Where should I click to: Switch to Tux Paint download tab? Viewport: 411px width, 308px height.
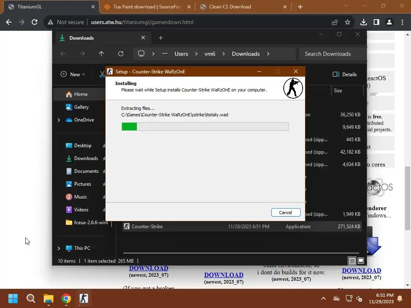(147, 7)
